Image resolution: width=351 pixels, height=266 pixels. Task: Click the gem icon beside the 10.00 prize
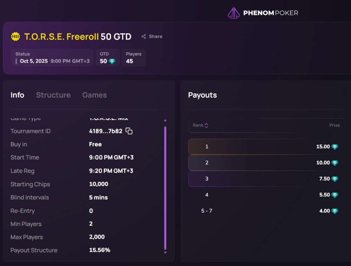pos(335,163)
